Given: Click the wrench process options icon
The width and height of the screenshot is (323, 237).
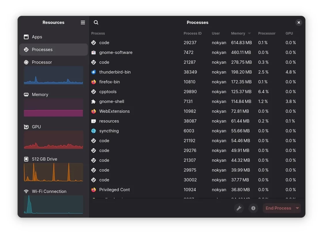Looking at the screenshot, I should [x=239, y=208].
